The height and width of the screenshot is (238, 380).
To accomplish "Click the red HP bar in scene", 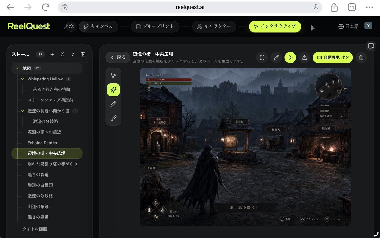I will point(169,80).
